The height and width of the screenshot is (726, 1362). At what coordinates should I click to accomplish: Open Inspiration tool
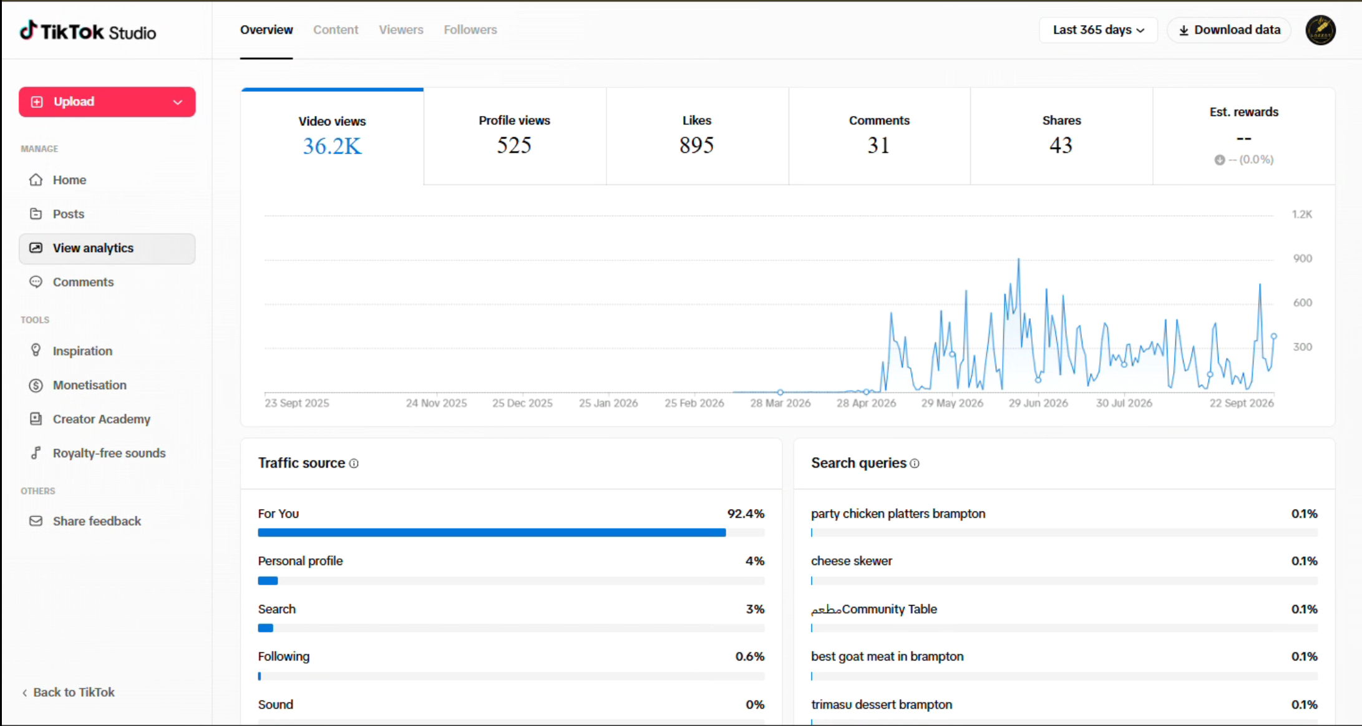107,351
